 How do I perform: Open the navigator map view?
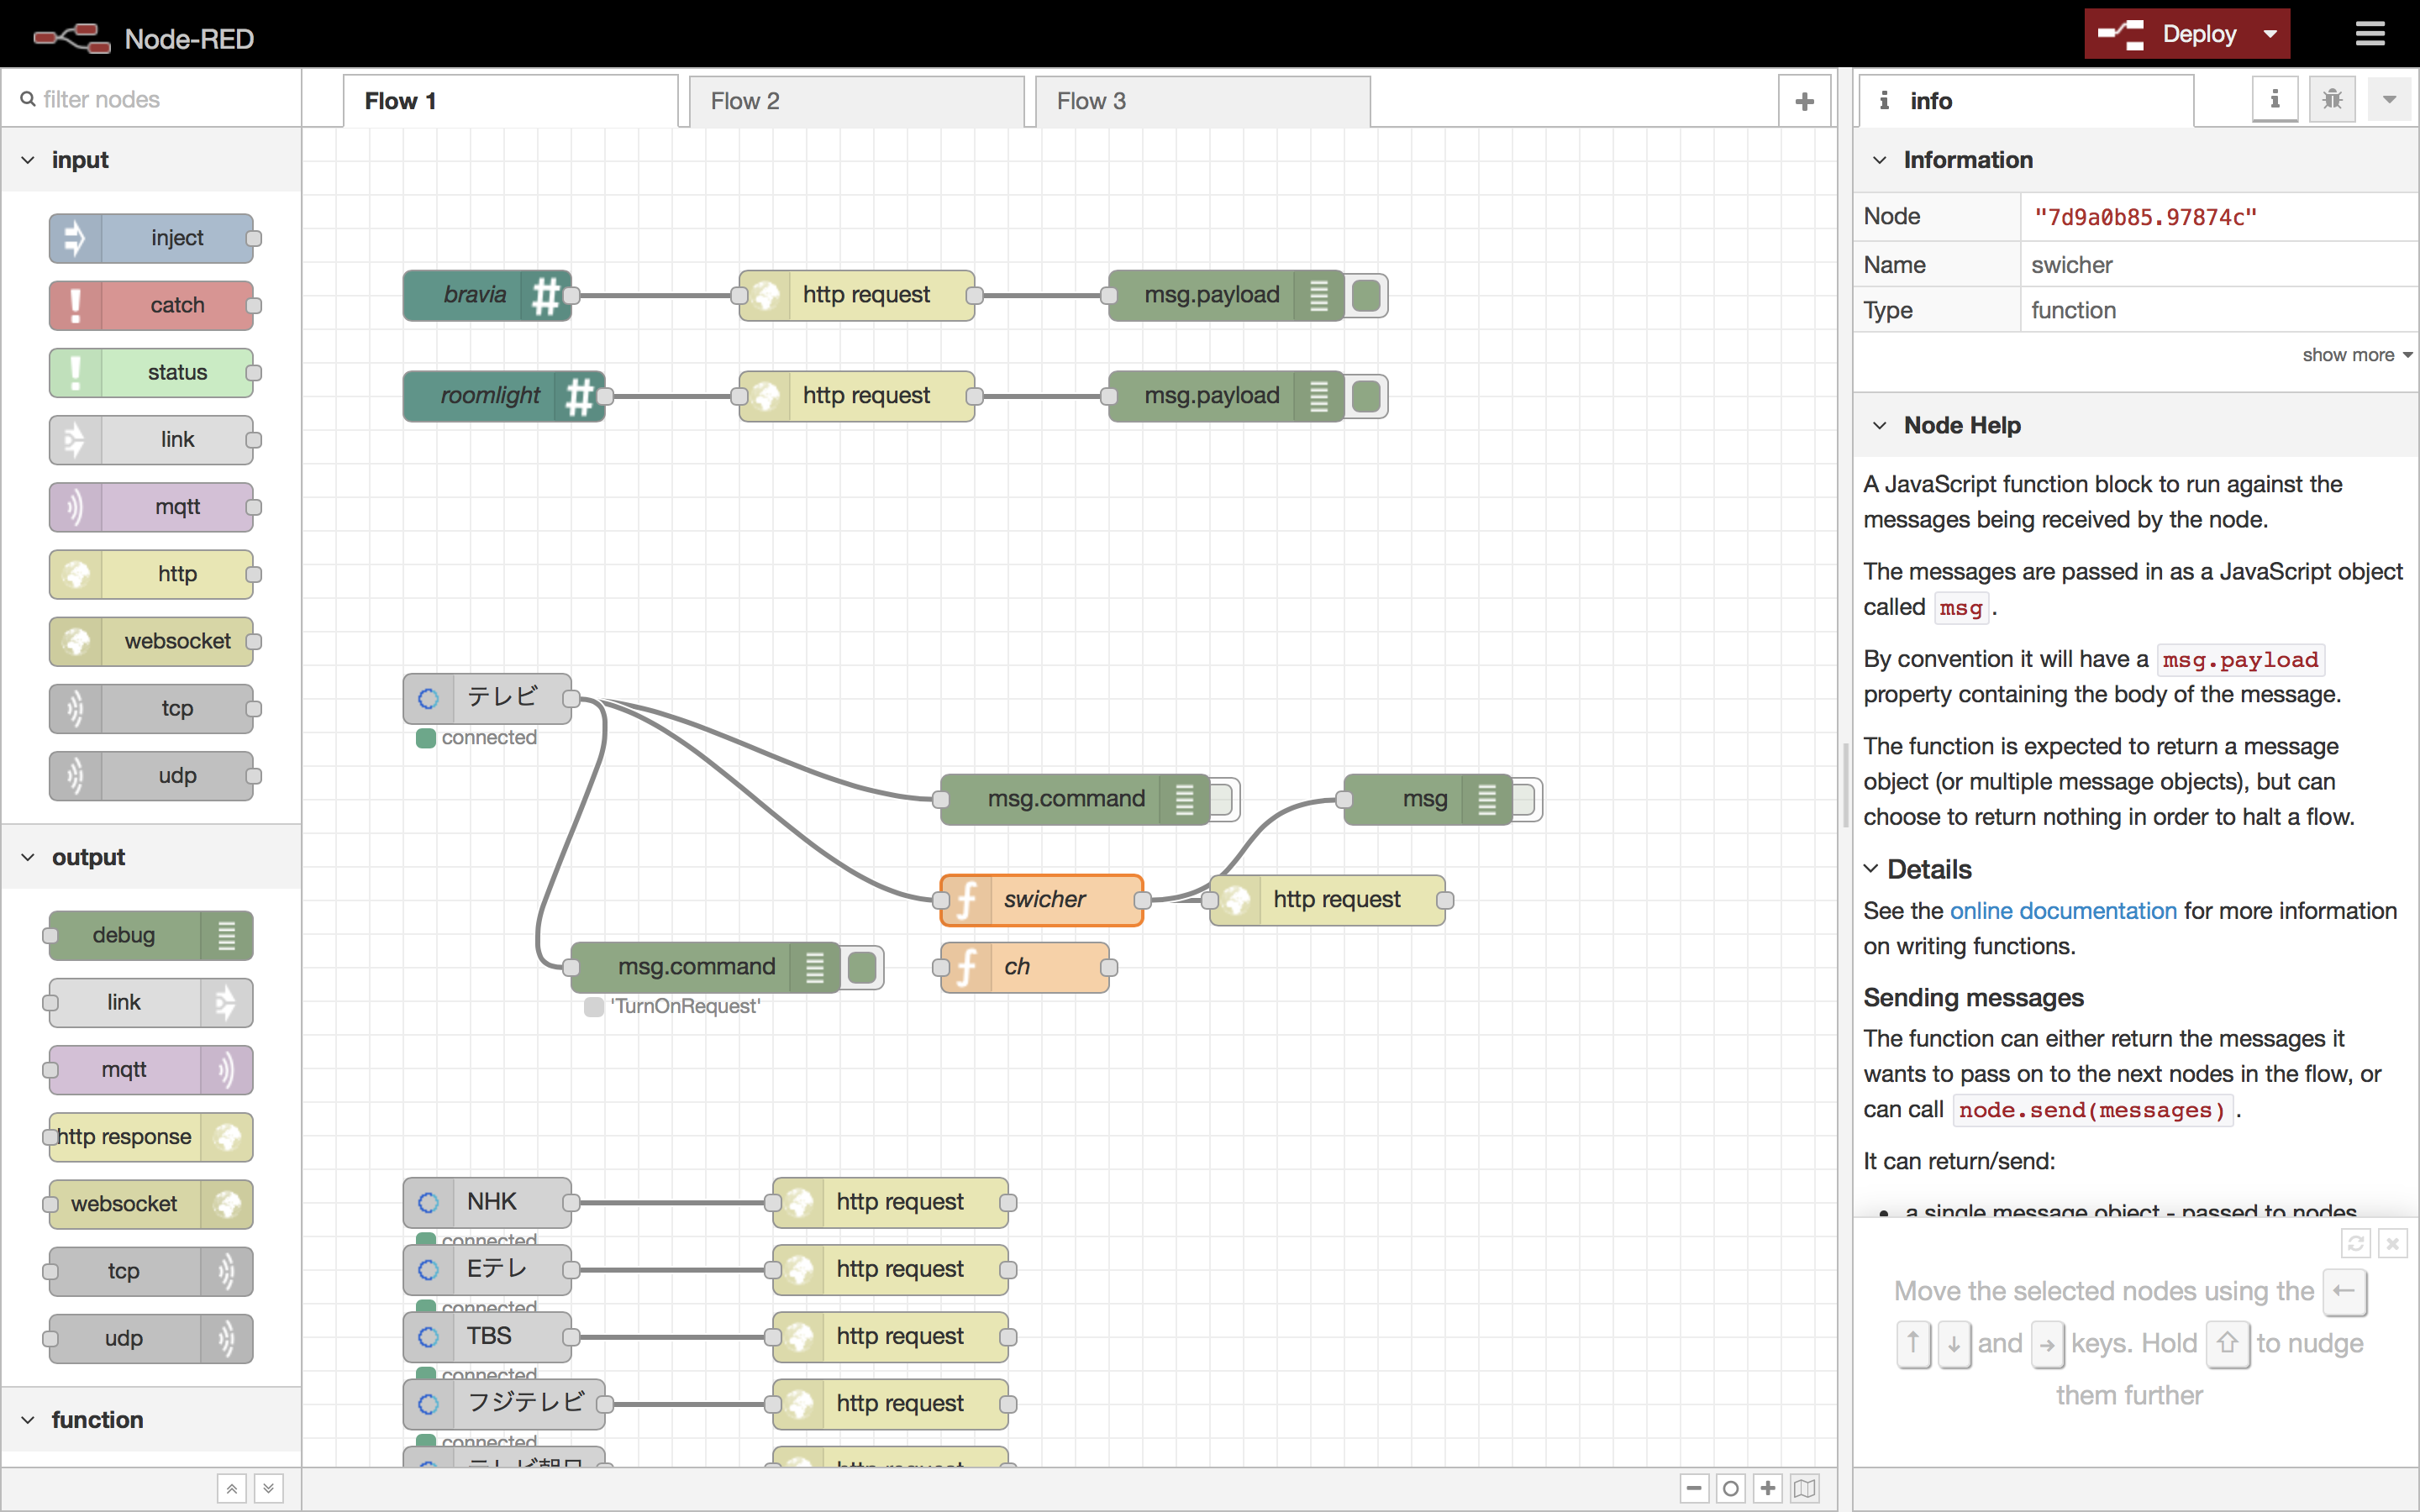click(1803, 1488)
